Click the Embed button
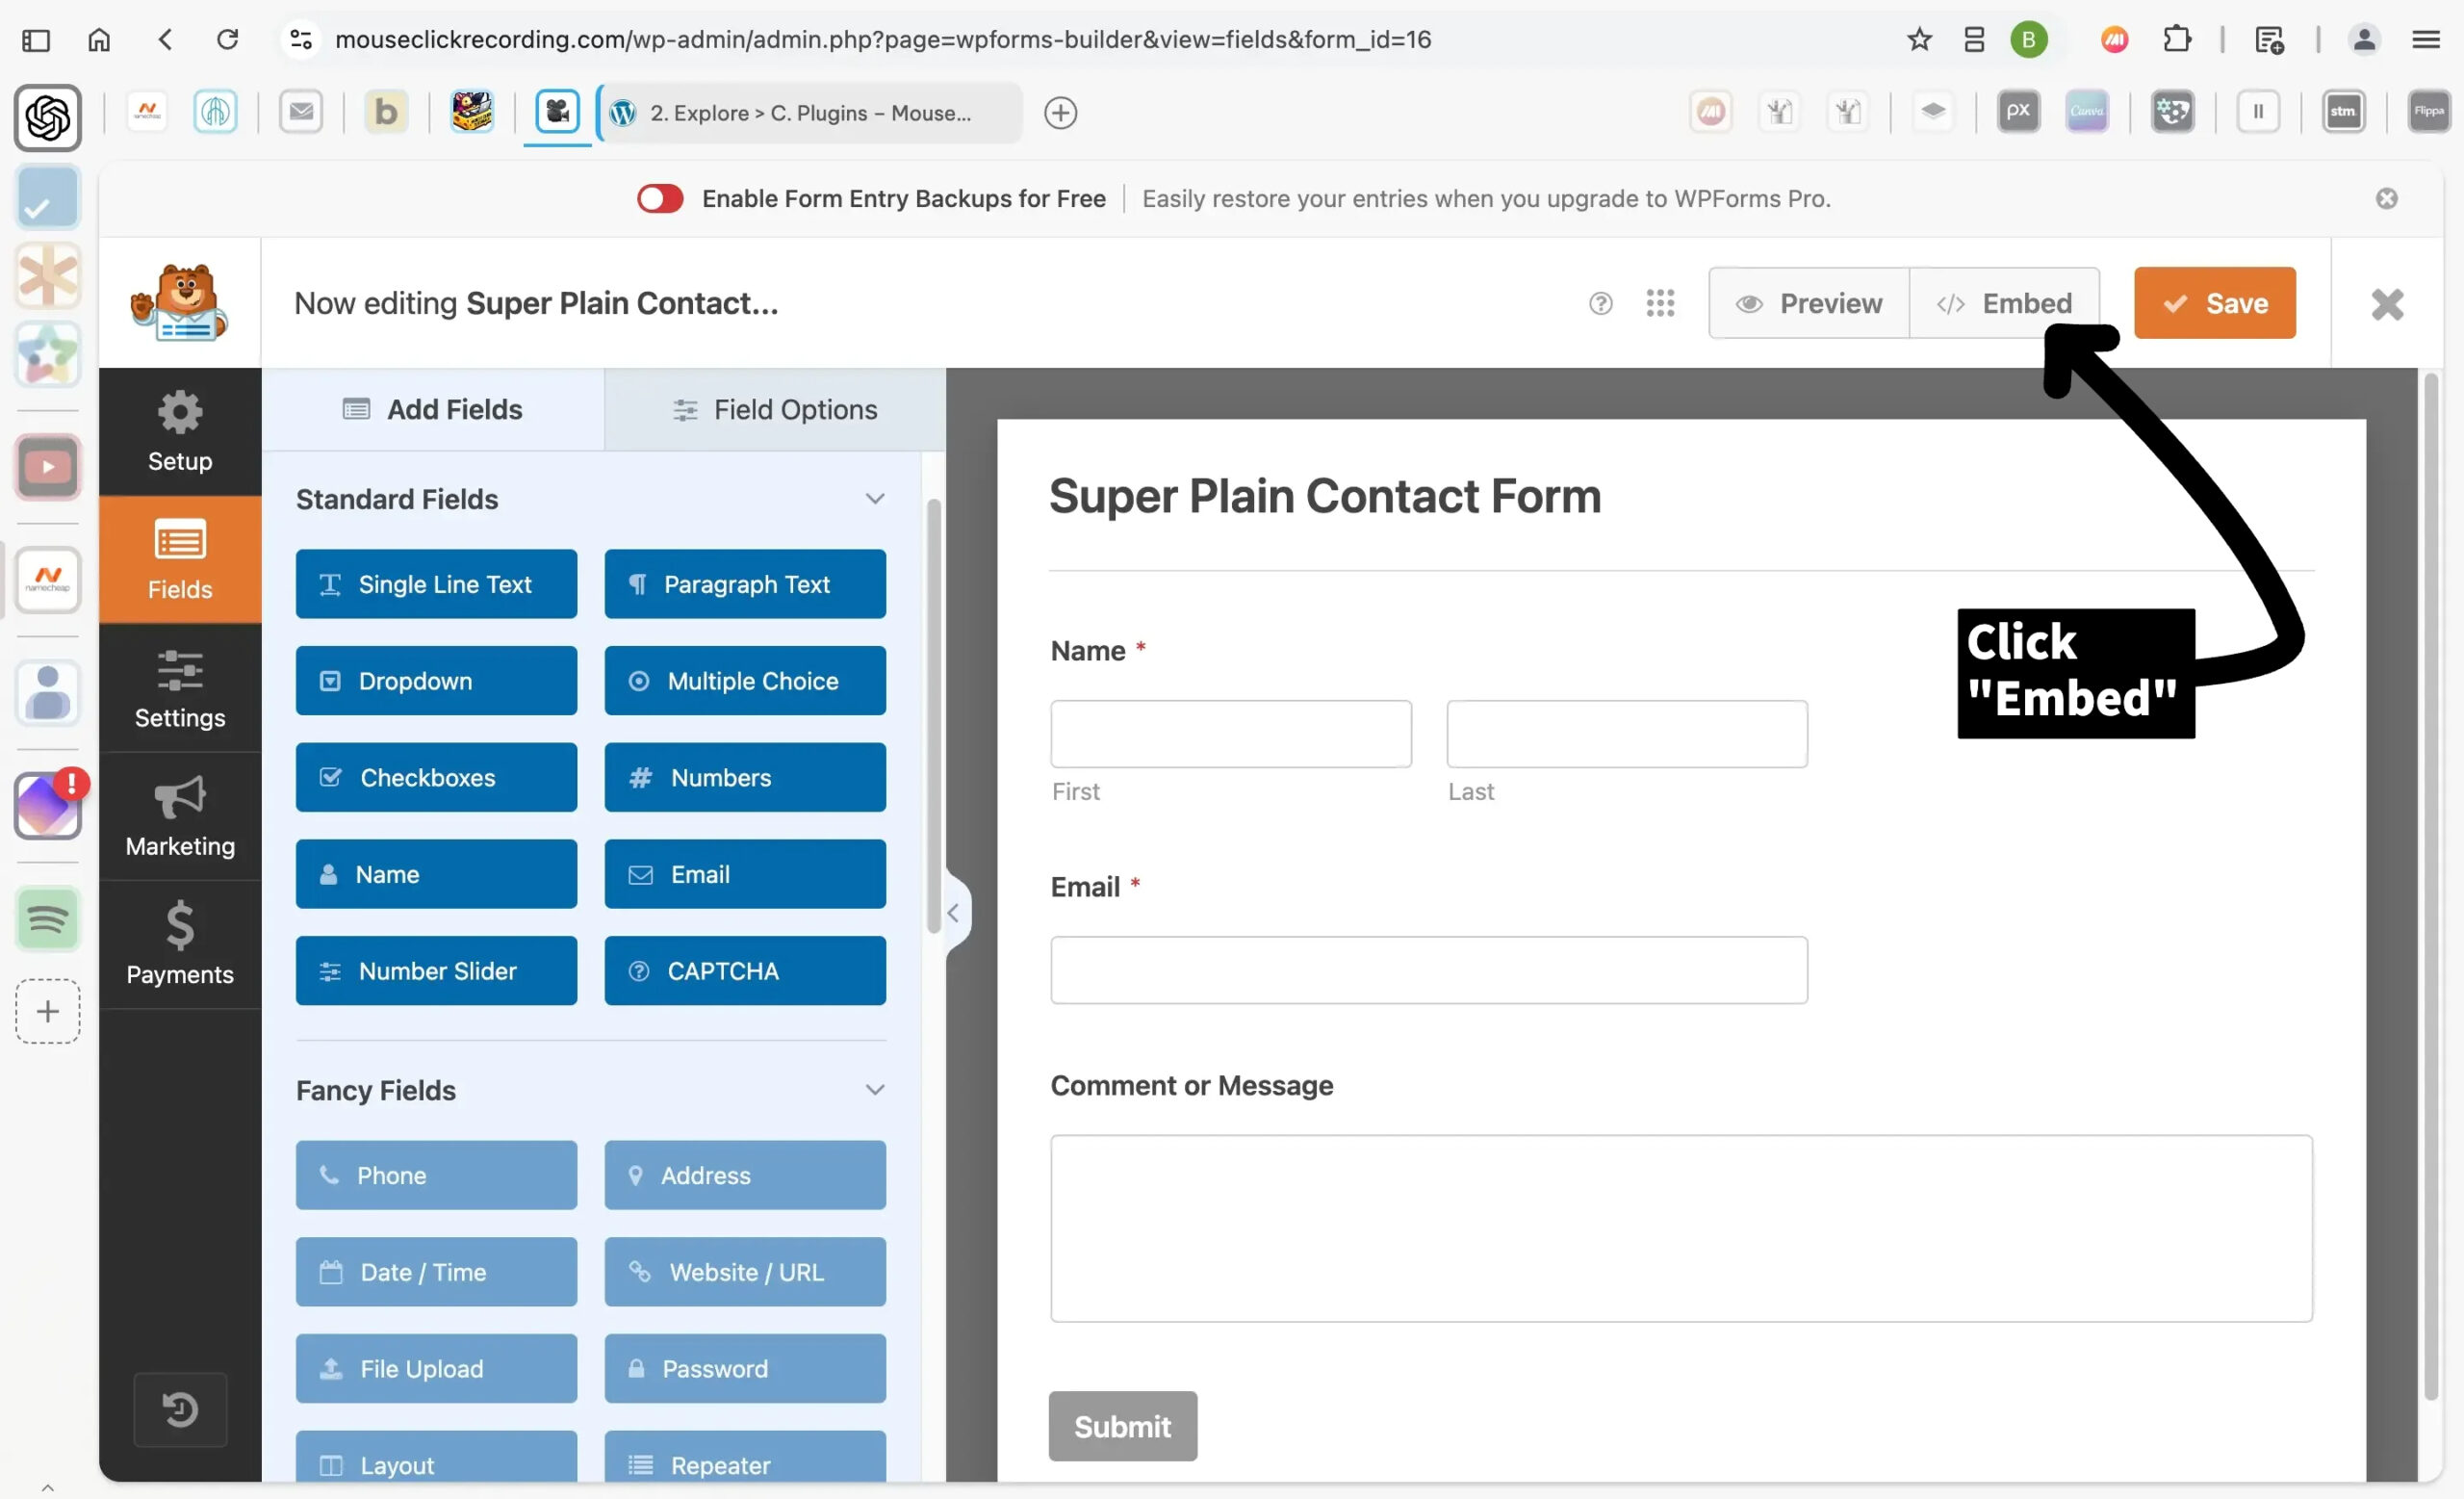The image size is (2464, 1499). pyautogui.click(x=2004, y=303)
